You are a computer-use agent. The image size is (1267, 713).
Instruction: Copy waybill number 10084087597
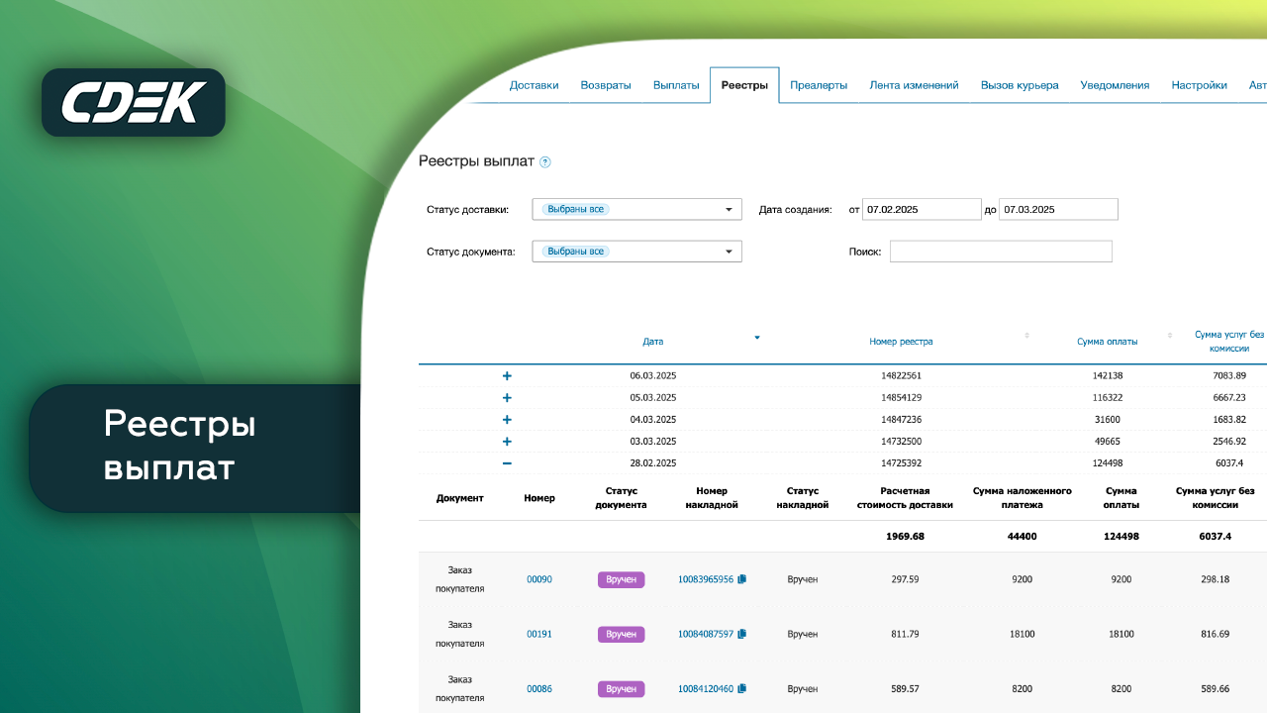point(742,634)
